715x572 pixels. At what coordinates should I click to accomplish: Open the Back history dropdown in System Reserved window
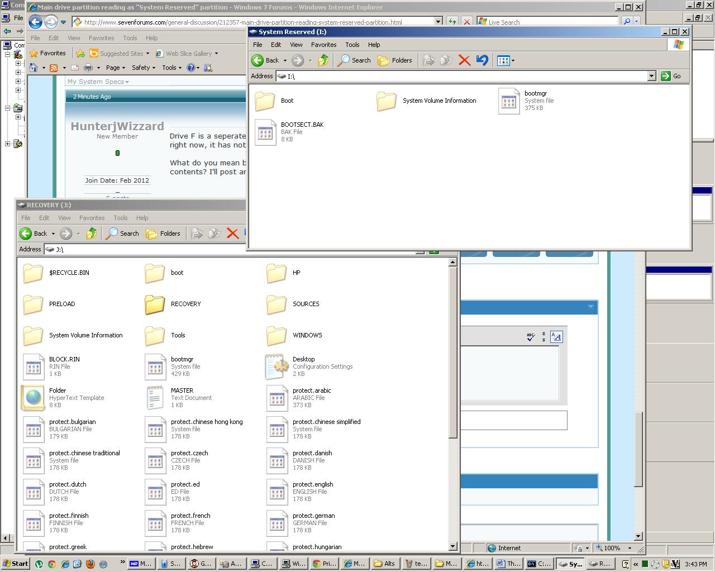click(x=285, y=60)
